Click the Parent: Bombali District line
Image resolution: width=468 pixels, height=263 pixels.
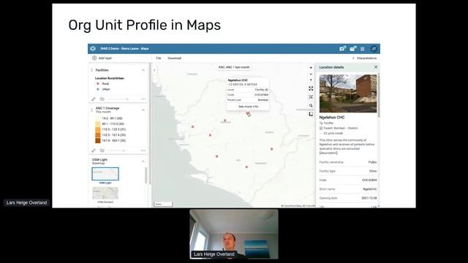pos(339,129)
